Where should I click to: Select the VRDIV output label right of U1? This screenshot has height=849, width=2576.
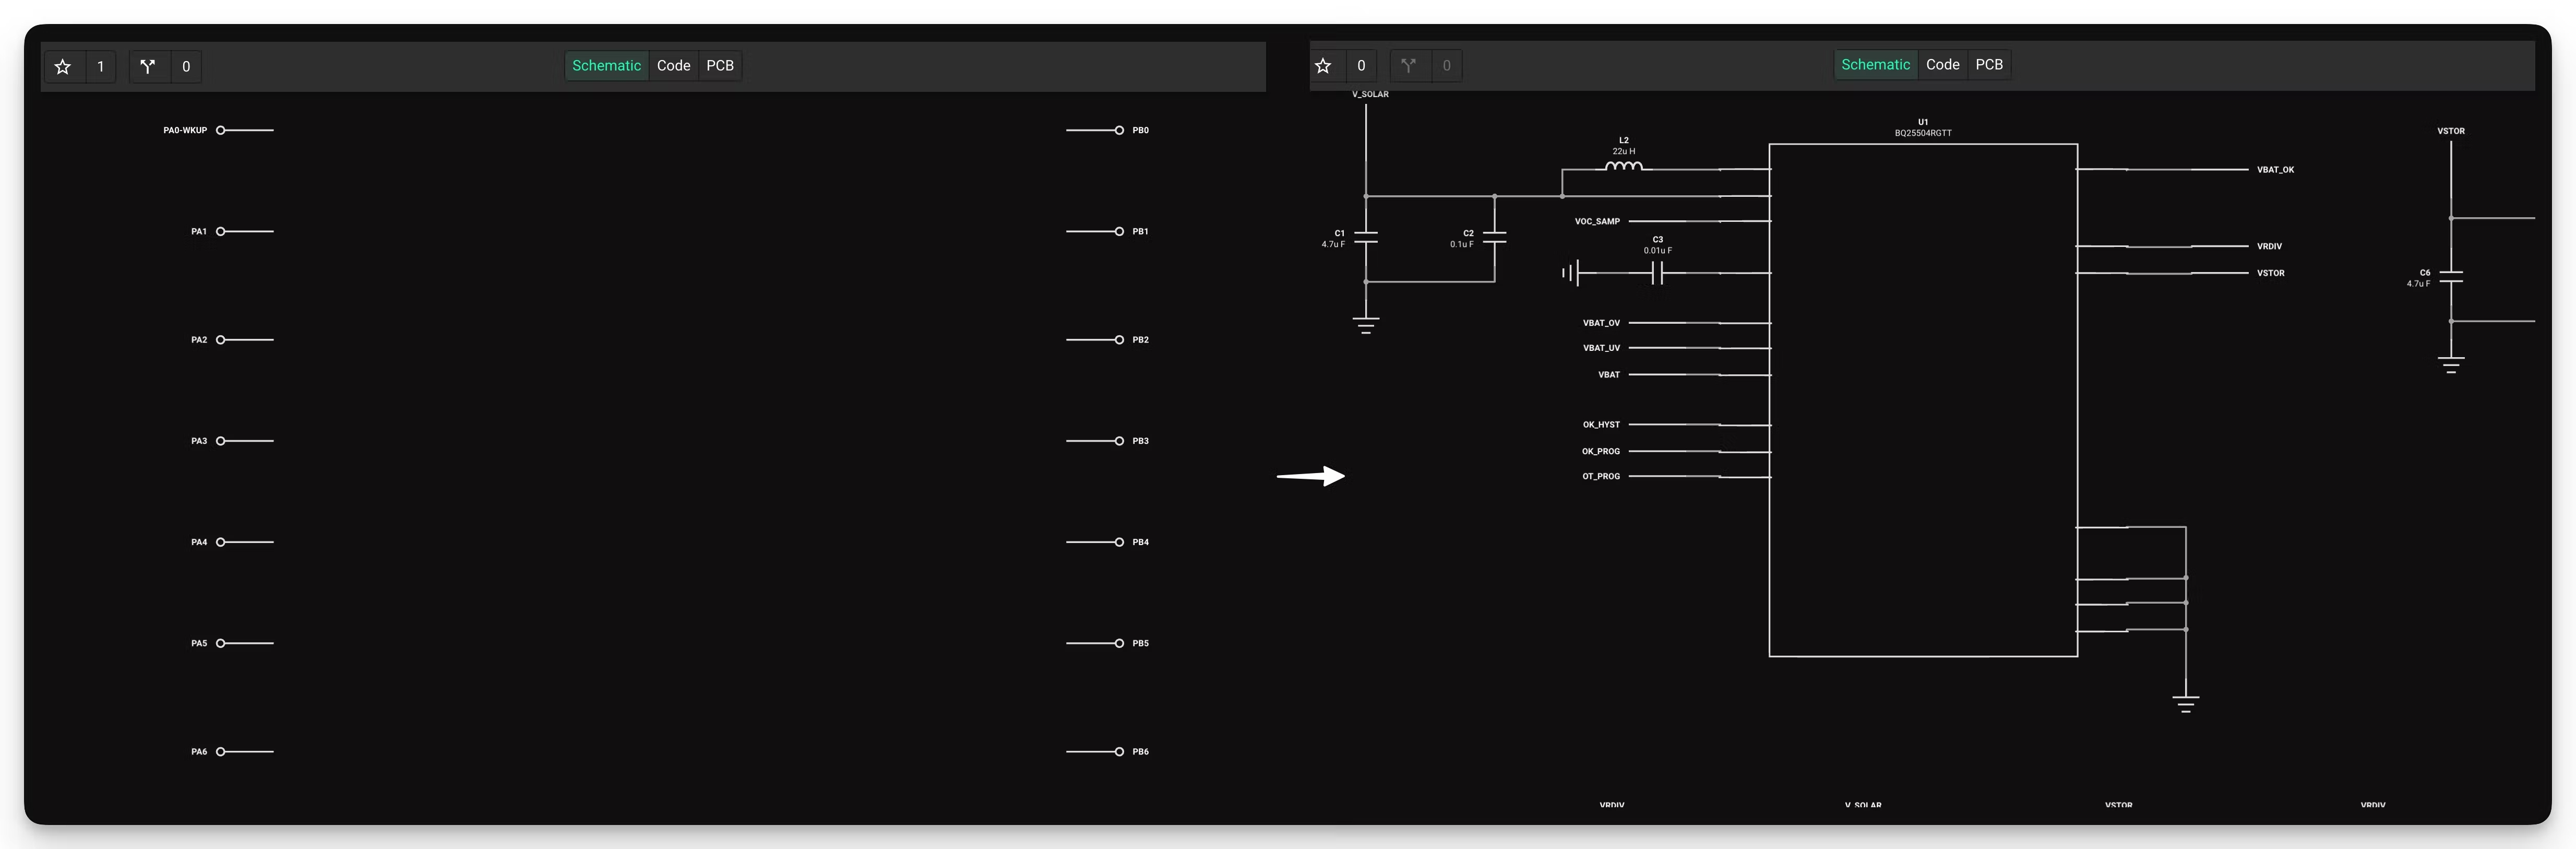(x=2269, y=247)
